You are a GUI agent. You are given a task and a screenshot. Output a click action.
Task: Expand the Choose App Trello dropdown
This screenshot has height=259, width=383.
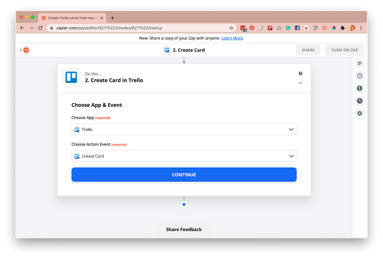[x=184, y=129]
